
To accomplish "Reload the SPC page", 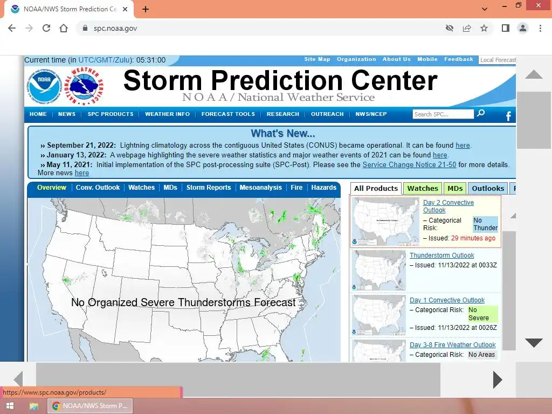I will [46, 28].
